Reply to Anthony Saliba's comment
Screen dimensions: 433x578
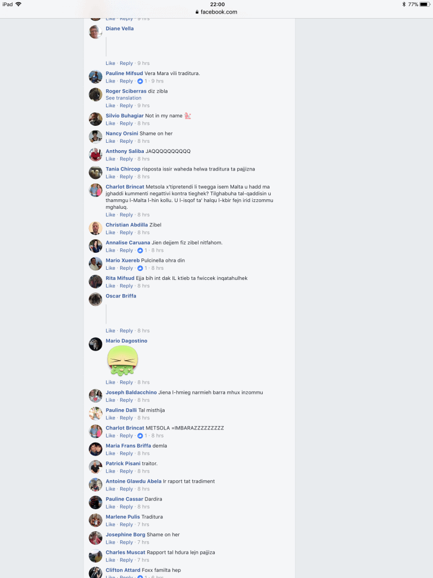point(126,159)
